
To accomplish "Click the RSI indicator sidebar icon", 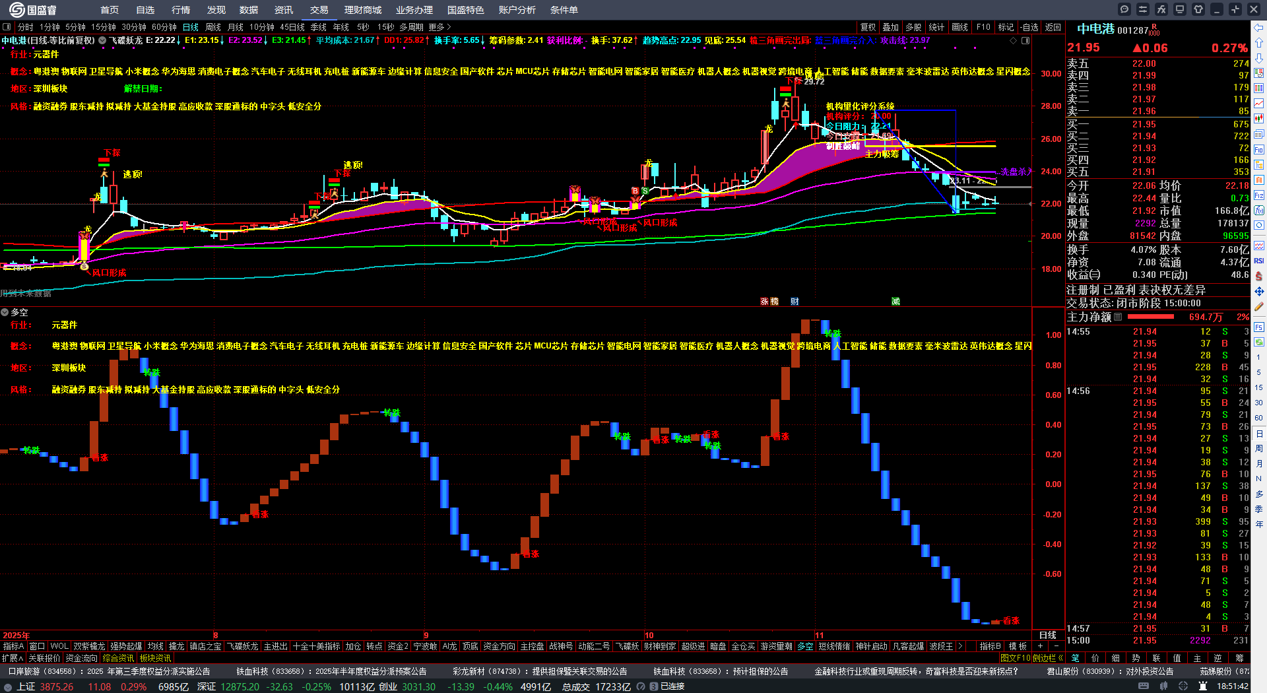I will click(x=1259, y=261).
